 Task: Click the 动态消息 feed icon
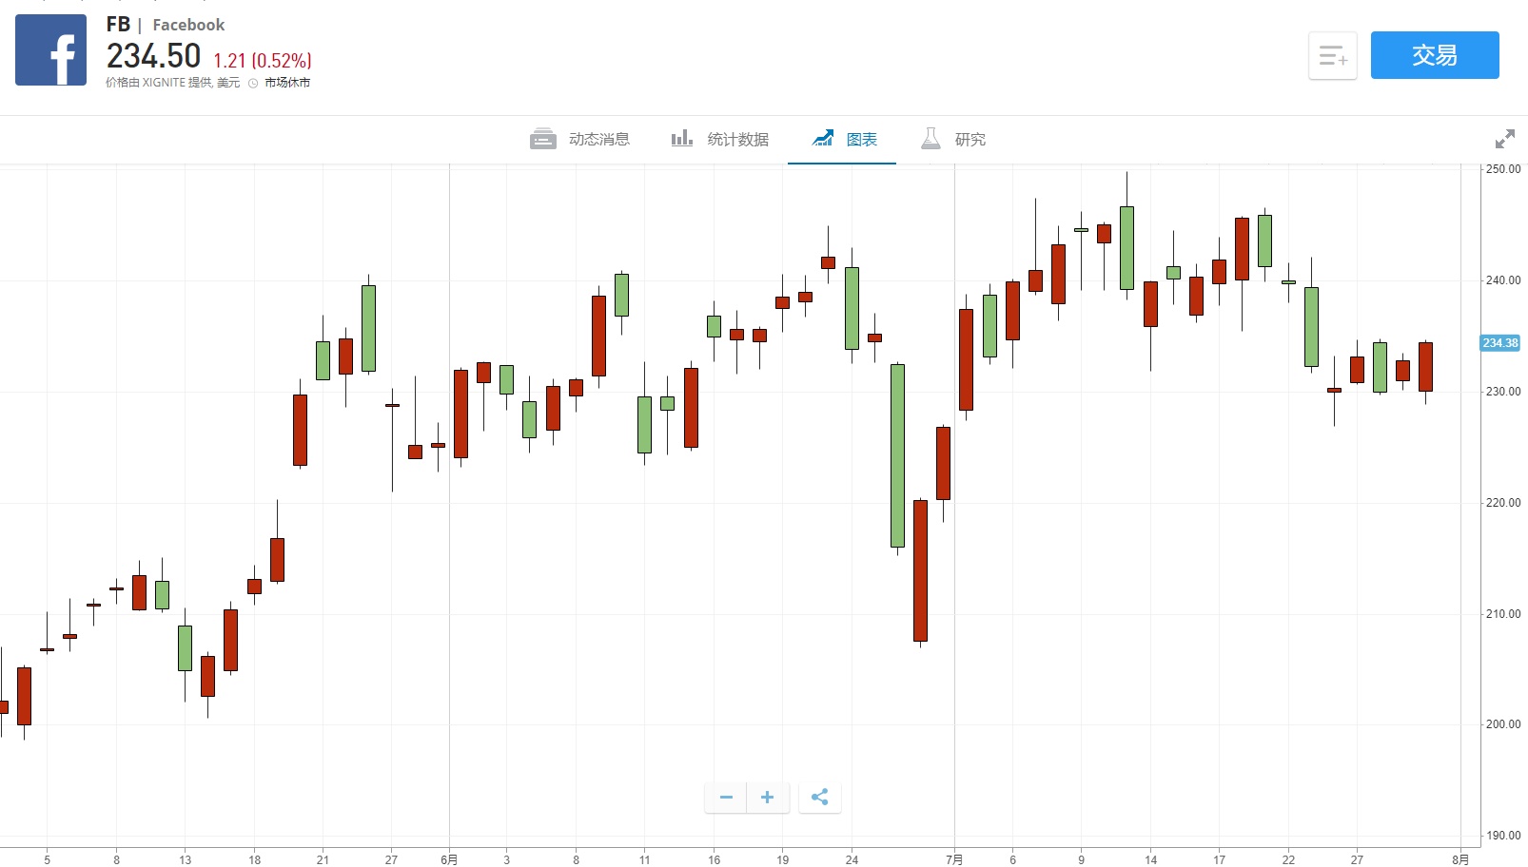coord(542,139)
